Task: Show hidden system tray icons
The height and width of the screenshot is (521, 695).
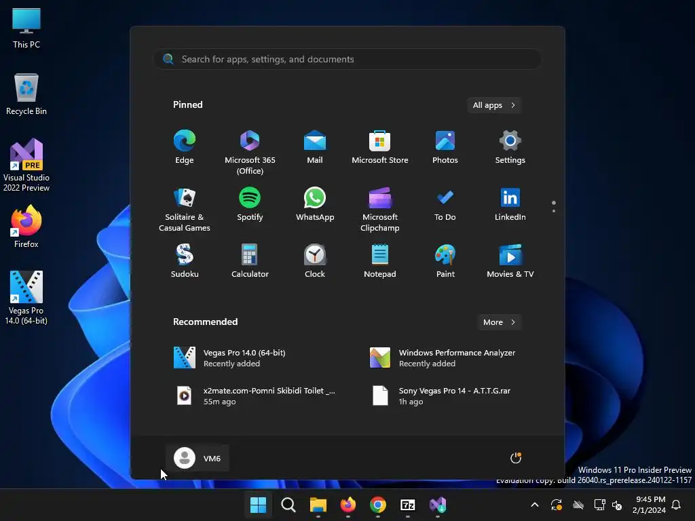Action: [535, 505]
